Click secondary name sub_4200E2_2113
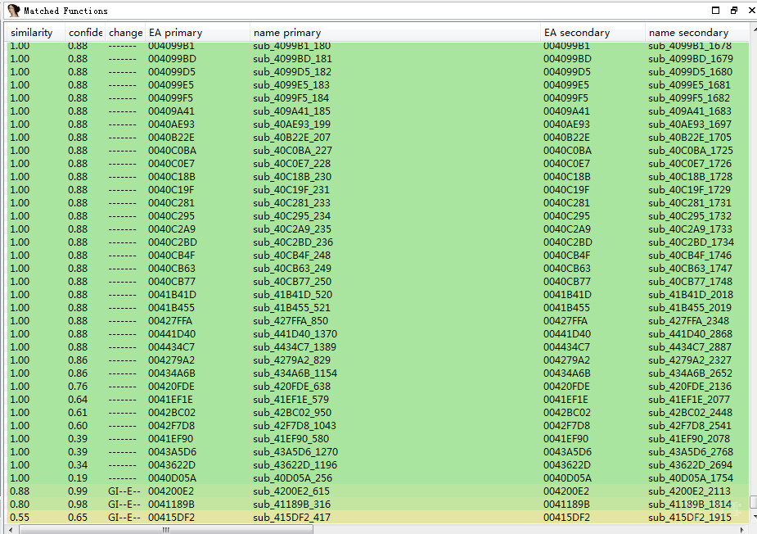This screenshot has width=757, height=534. [689, 491]
